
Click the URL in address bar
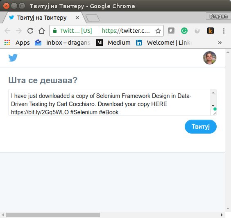[x=126, y=31]
